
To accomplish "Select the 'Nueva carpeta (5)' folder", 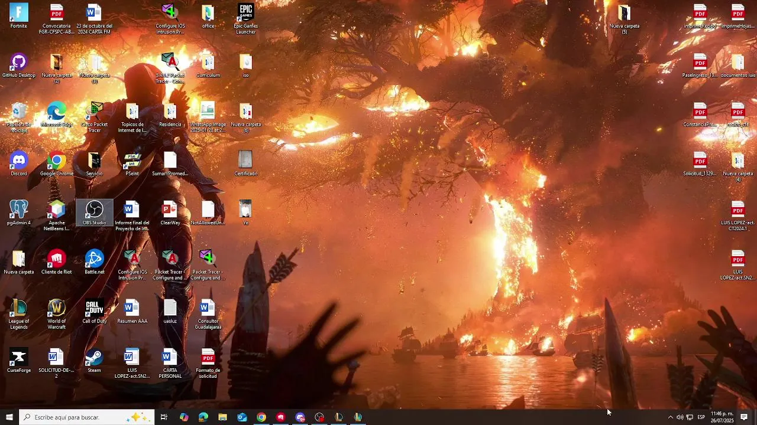I will coord(625,19).
